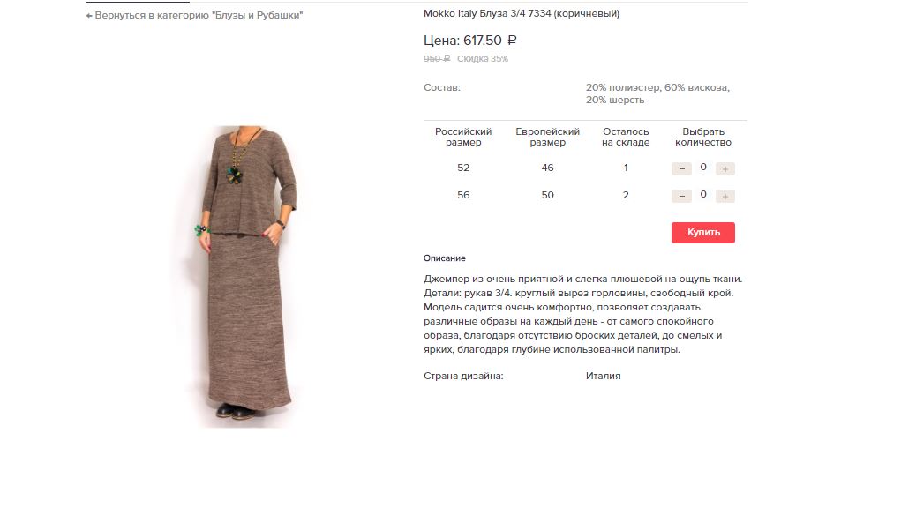
Task: Click the Российский размер column header
Action: [463, 137]
